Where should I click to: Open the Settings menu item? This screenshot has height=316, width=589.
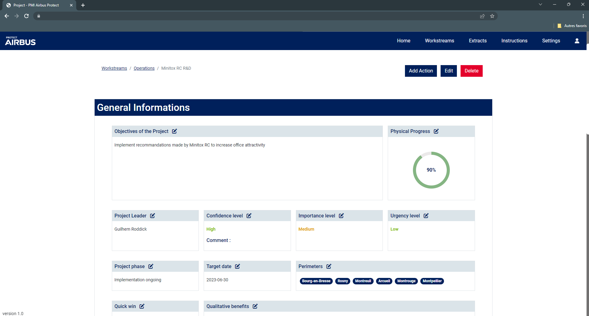click(551, 41)
